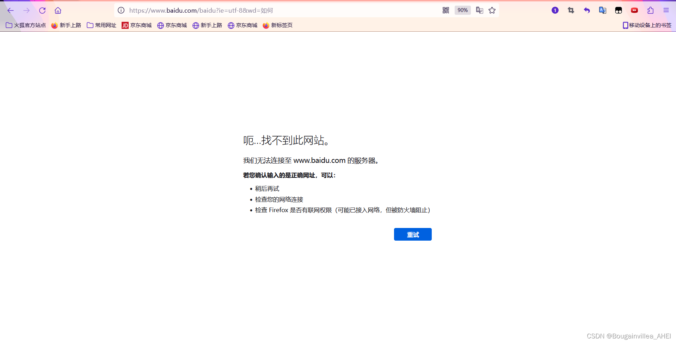Viewport: 676px width, 343px height.
Task: Click the red YouTube fast-forward extension icon
Action: 634,10
